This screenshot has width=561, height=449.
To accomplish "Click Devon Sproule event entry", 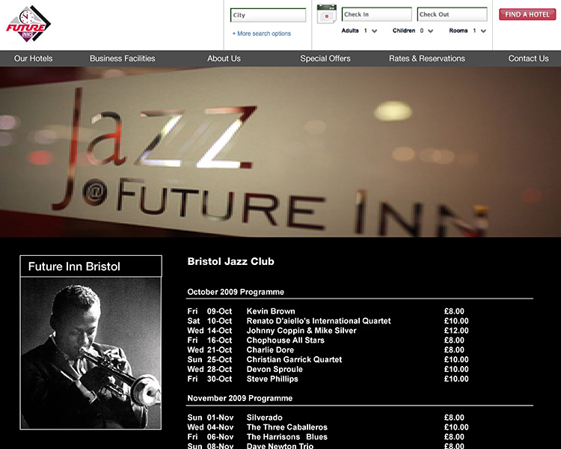I will (275, 369).
